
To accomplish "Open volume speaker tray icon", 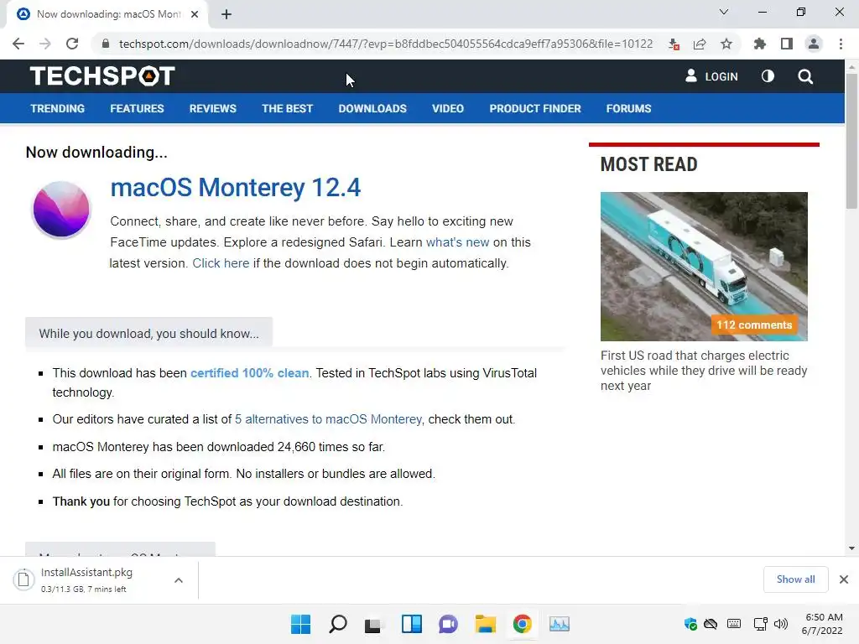I will pos(781,624).
